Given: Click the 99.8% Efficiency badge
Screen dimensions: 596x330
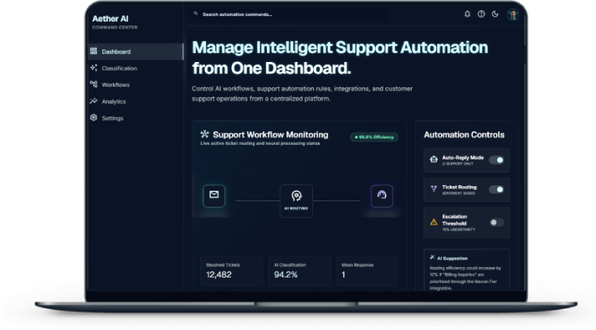Looking at the screenshot, I should click(374, 137).
